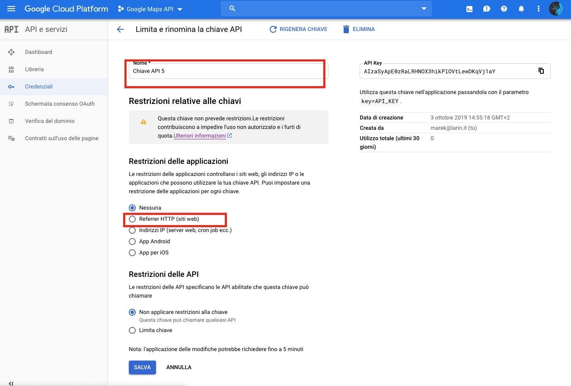This screenshot has width=571, height=386.
Task: Save changes with the SALVA button
Action: coord(142,367)
